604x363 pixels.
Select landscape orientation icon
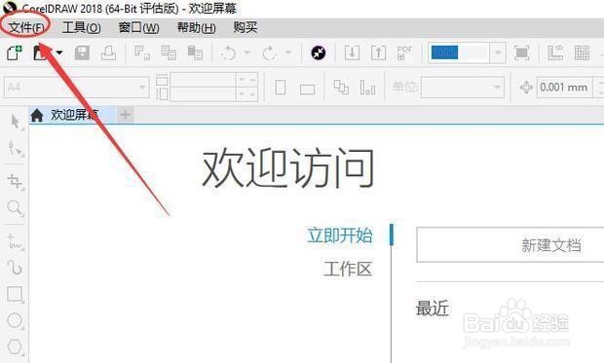pyautogui.click(x=308, y=89)
